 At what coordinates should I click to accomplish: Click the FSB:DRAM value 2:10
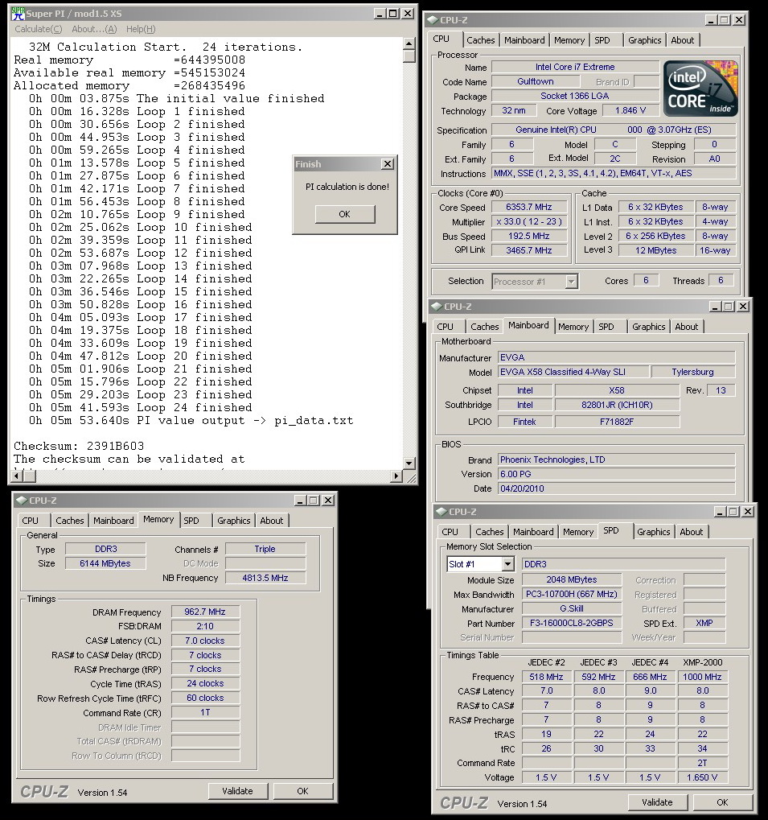point(205,626)
